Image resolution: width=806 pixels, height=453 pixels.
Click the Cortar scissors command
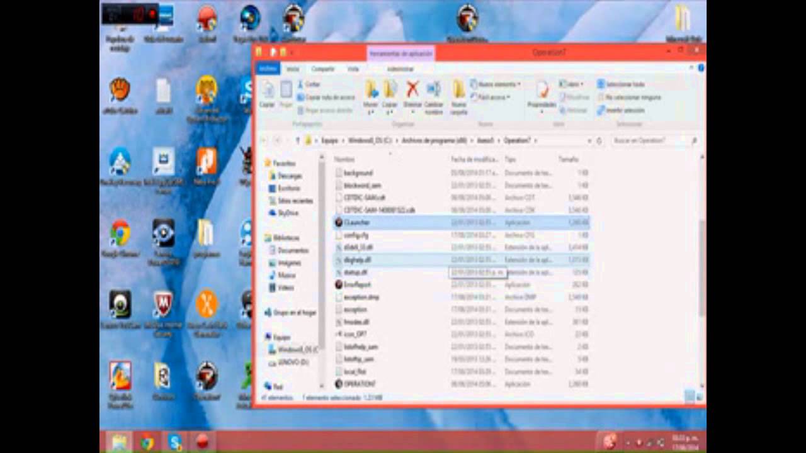(309, 84)
